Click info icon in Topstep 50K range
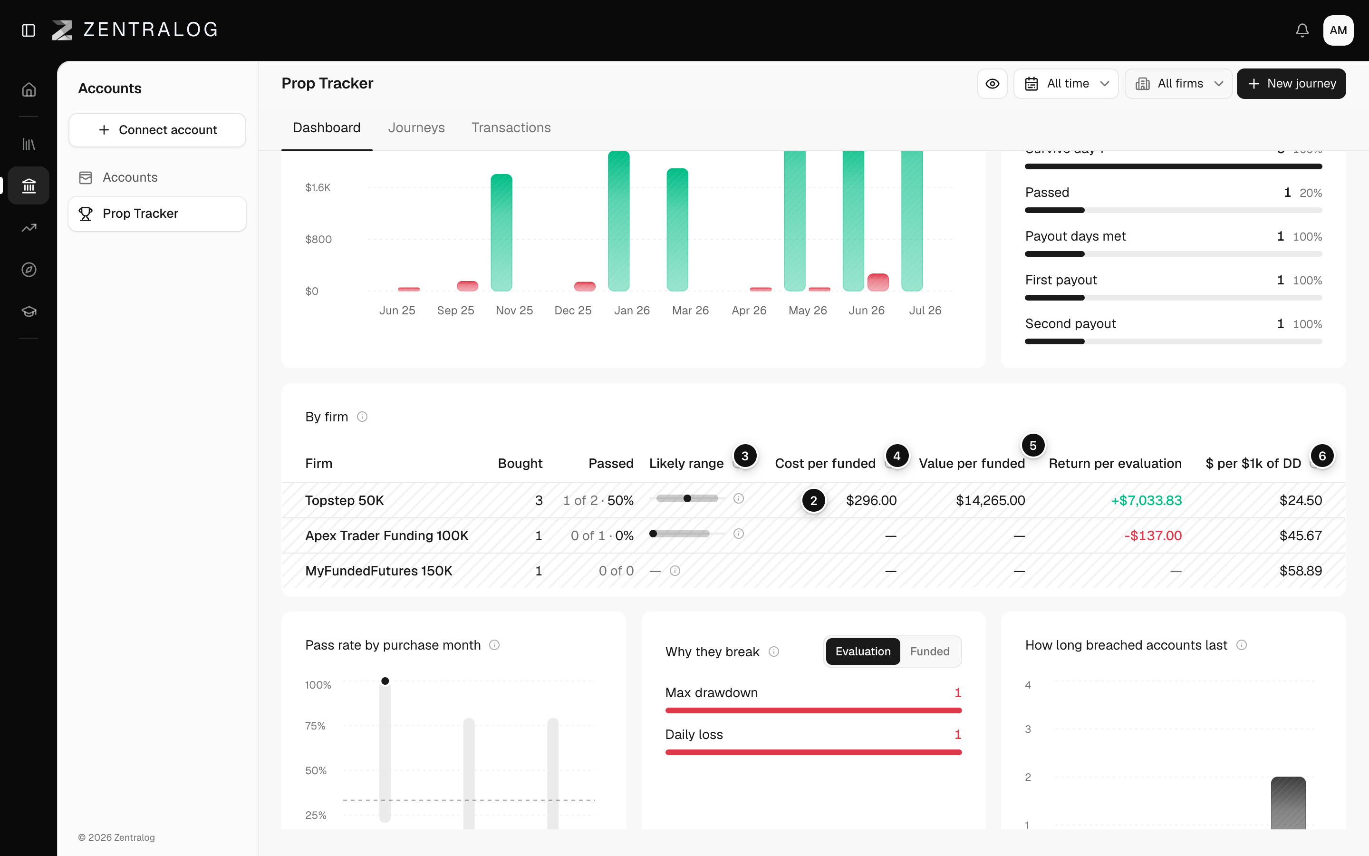 [738, 498]
